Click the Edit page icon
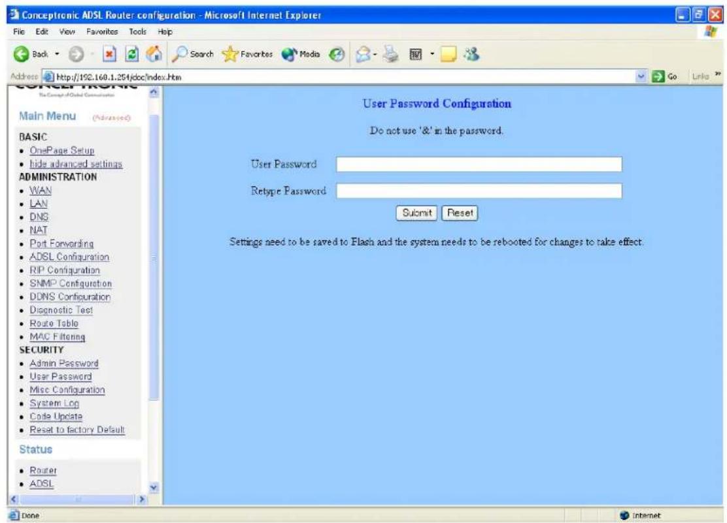Viewport: 727px width, 523px height. click(415, 55)
